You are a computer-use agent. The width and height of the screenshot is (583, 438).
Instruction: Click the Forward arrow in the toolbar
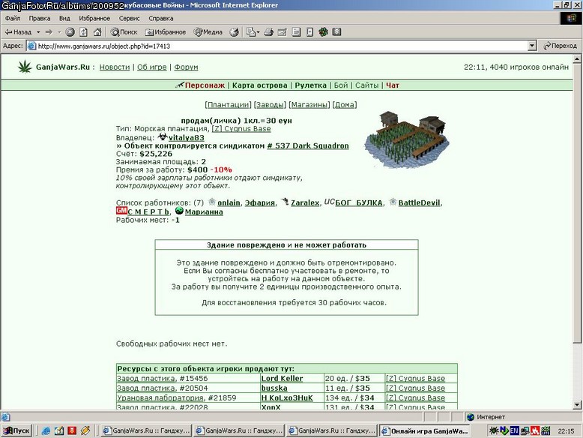[x=49, y=32]
